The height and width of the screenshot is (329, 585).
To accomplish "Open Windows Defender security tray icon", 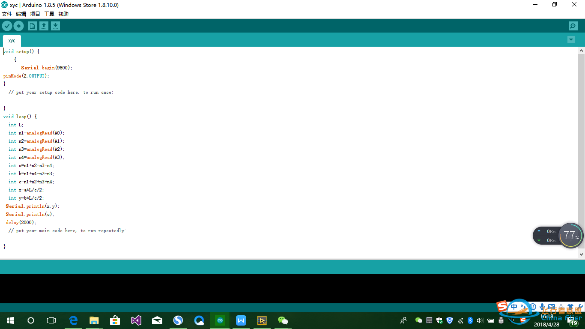I will pyautogui.click(x=439, y=320).
